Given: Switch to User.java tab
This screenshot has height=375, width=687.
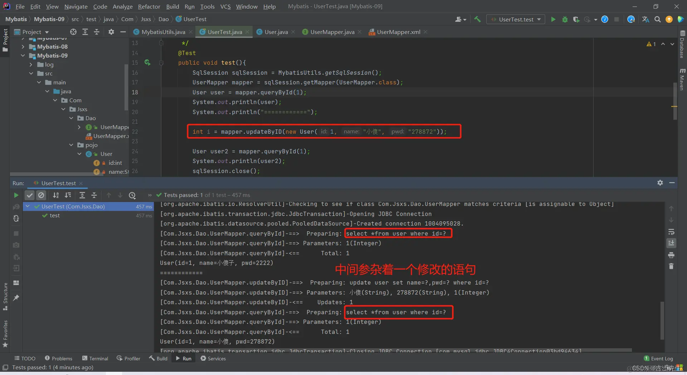Looking at the screenshot, I should point(276,32).
